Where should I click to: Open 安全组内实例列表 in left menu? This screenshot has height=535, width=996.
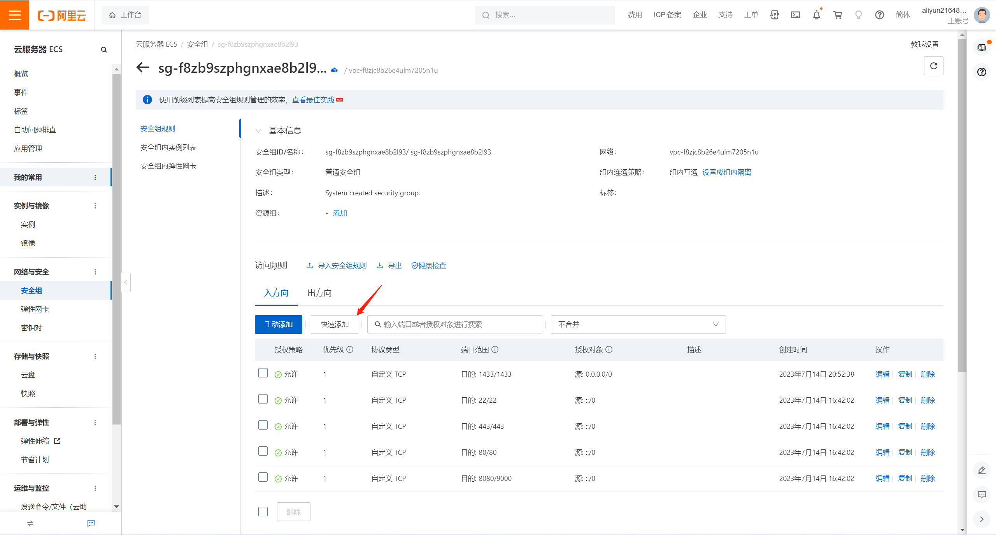(x=168, y=147)
